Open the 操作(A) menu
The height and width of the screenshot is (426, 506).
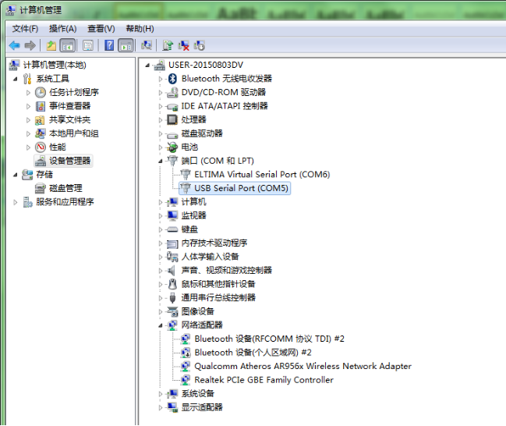pos(62,28)
